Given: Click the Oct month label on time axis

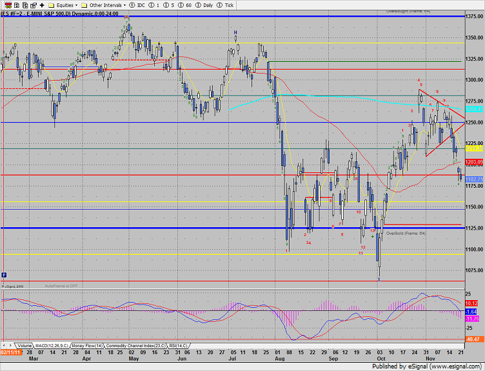Looking at the screenshot, I should (x=381, y=359).
